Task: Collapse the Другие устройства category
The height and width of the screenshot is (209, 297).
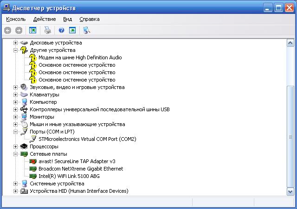Action: pos(15,50)
